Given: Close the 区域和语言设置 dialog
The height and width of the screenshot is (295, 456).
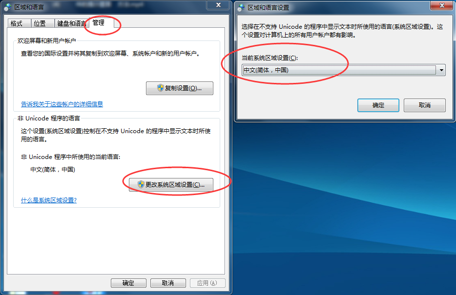Looking at the screenshot, I should click(442, 5).
